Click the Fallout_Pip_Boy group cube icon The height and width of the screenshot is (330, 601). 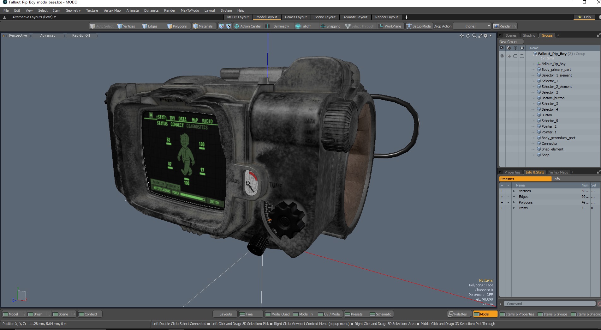(535, 54)
